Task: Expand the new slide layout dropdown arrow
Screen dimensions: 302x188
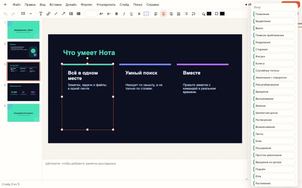Action: [31, 13]
